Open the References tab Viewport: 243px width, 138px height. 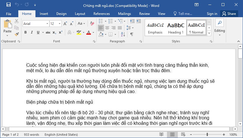101,14
